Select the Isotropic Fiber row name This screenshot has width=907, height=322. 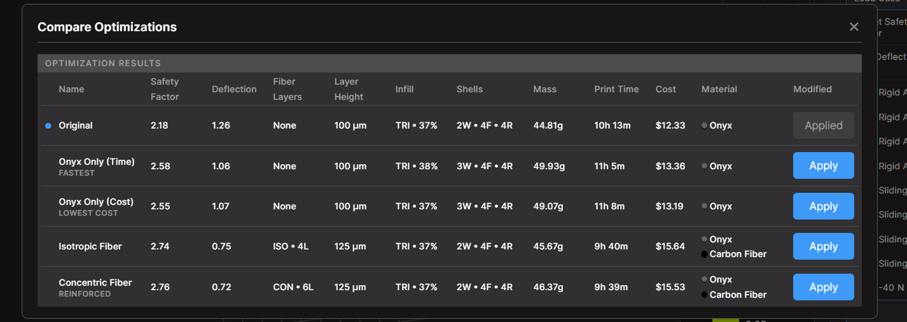click(x=90, y=246)
